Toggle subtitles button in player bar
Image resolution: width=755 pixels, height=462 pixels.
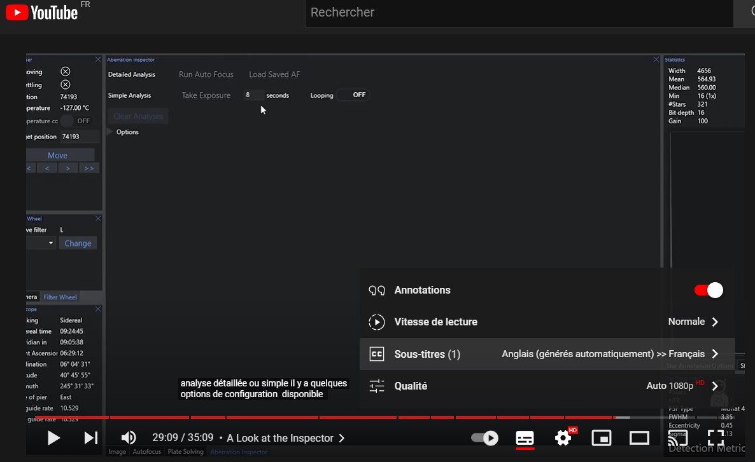point(525,438)
